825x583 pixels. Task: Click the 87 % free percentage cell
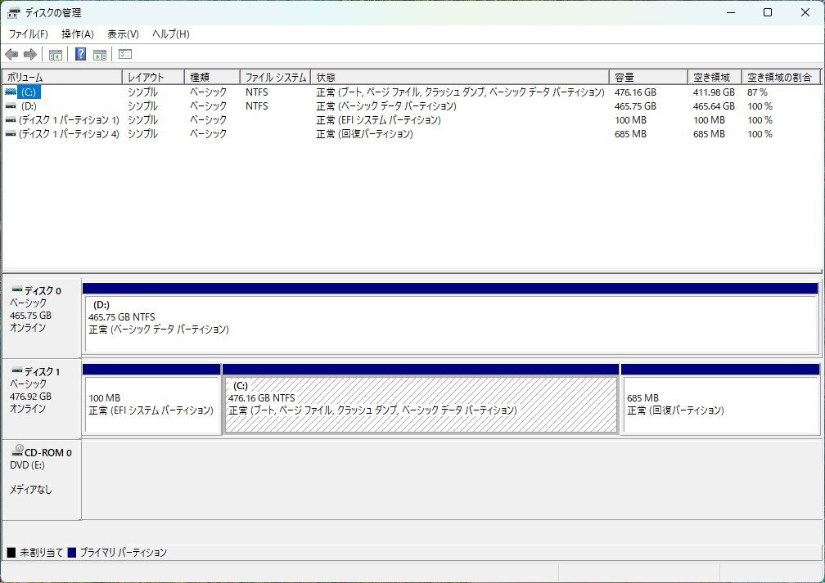(x=757, y=92)
